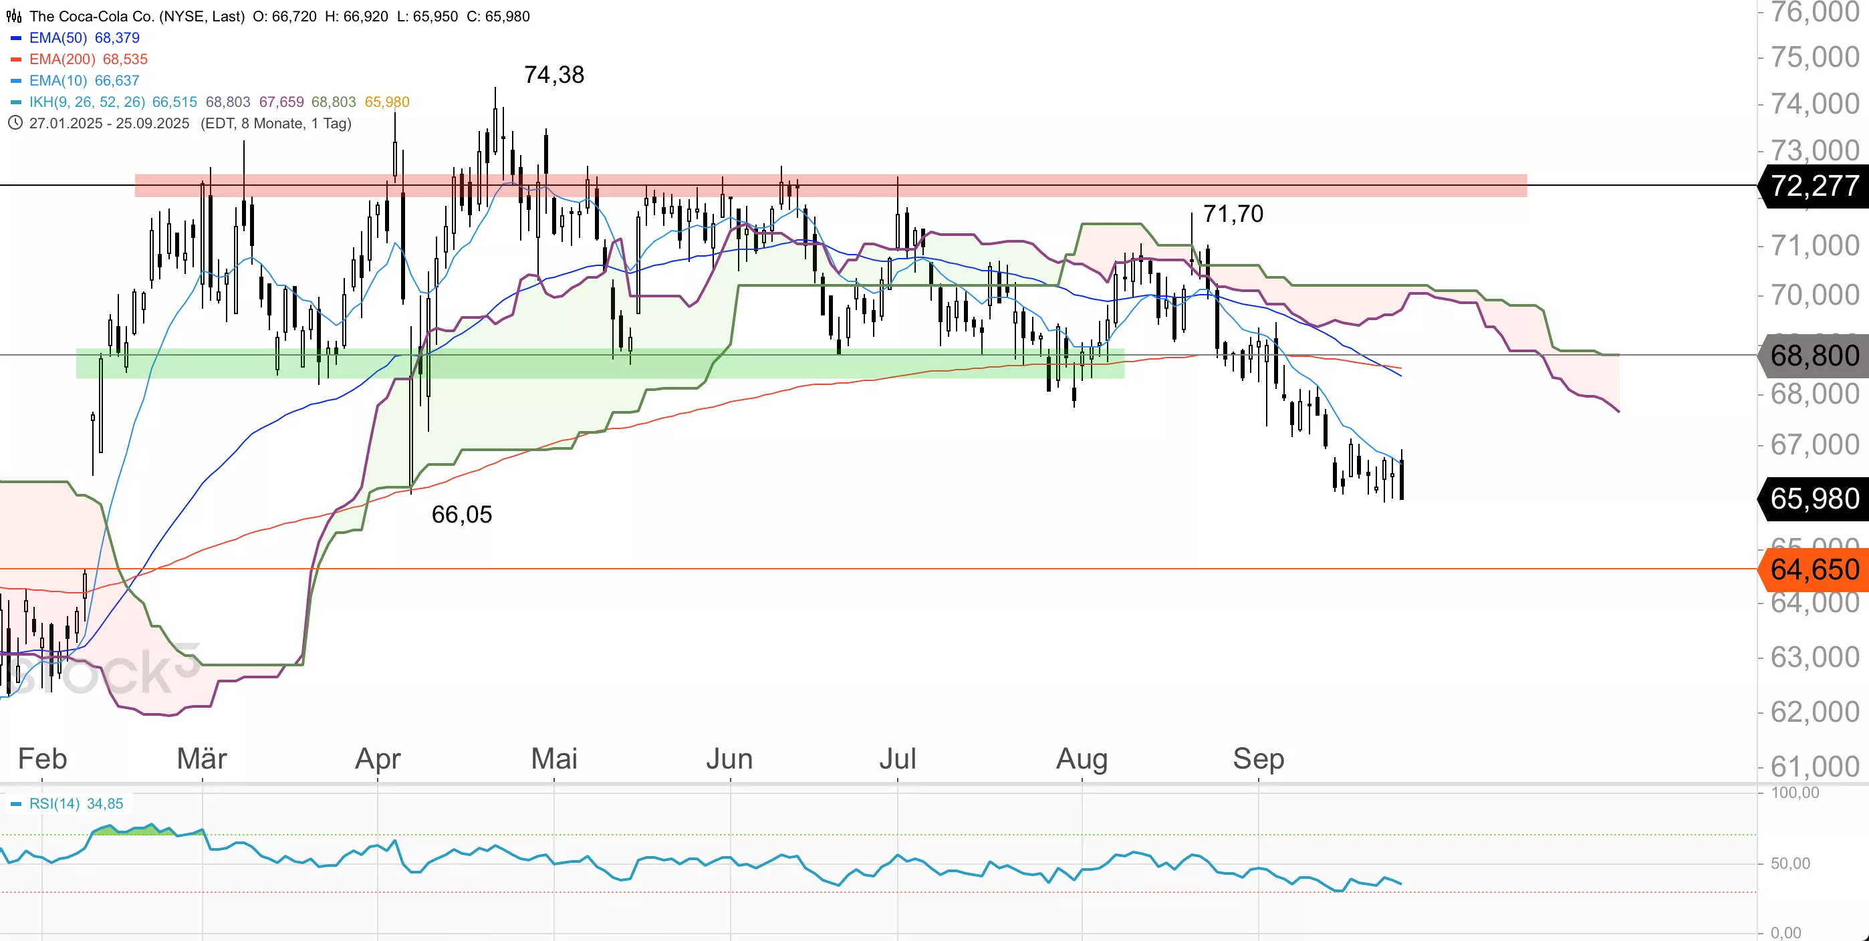The width and height of the screenshot is (1869, 941).
Task: Click the 66,05 low price annotation
Action: coord(461,515)
